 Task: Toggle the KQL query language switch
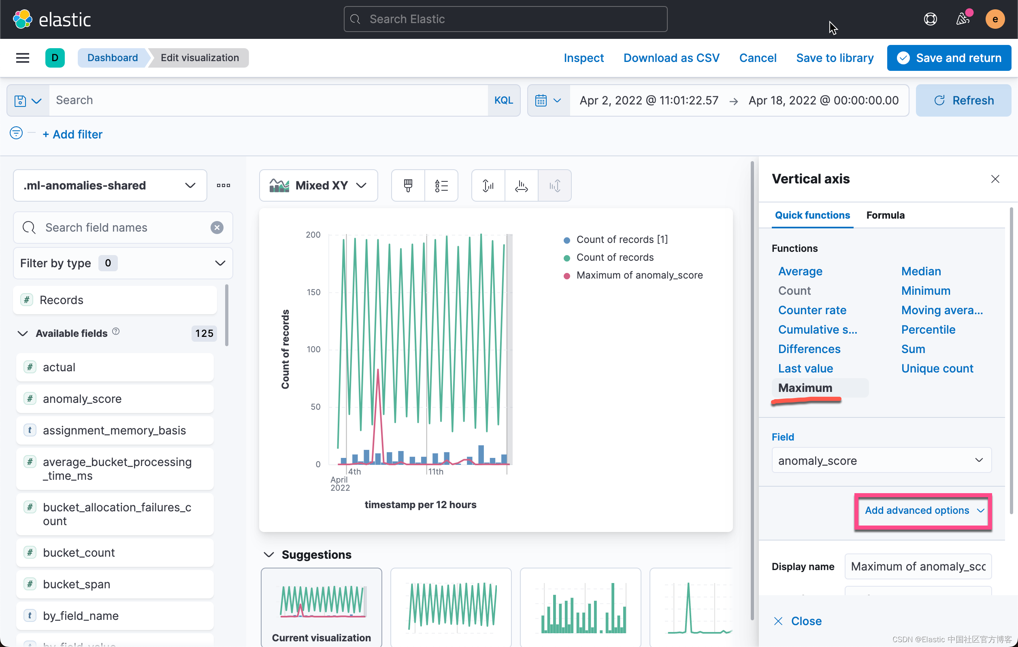[x=503, y=100]
